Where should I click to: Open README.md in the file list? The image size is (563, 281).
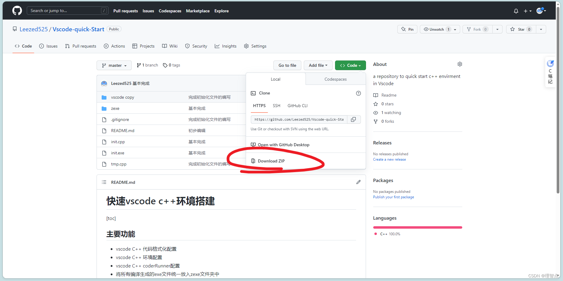pyautogui.click(x=123, y=131)
